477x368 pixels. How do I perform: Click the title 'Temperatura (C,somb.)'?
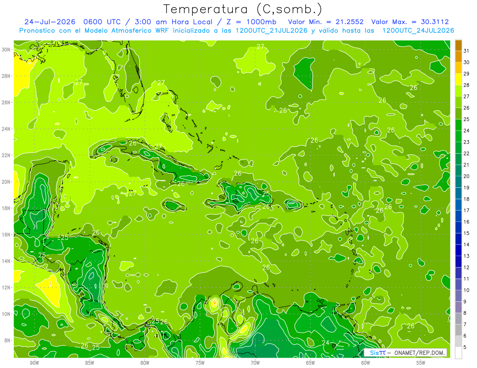(242, 9)
